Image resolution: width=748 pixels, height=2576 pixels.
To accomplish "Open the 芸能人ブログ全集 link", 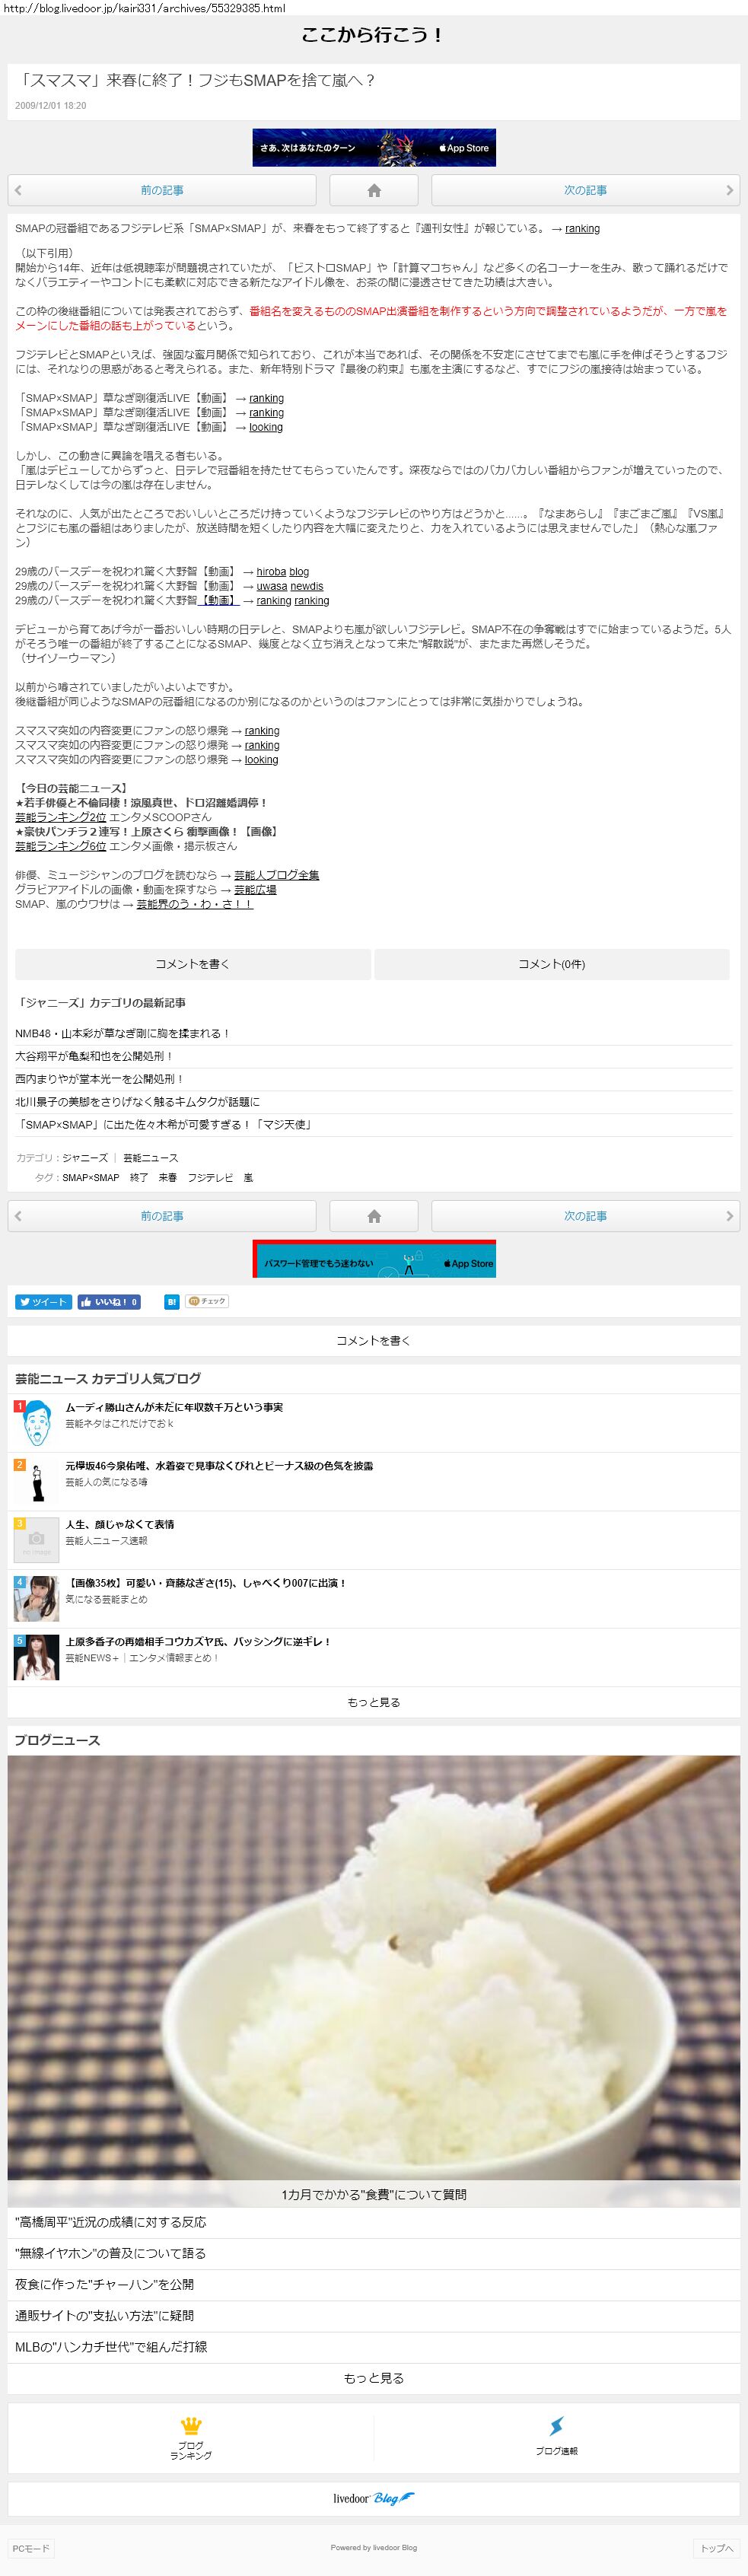I will (277, 875).
